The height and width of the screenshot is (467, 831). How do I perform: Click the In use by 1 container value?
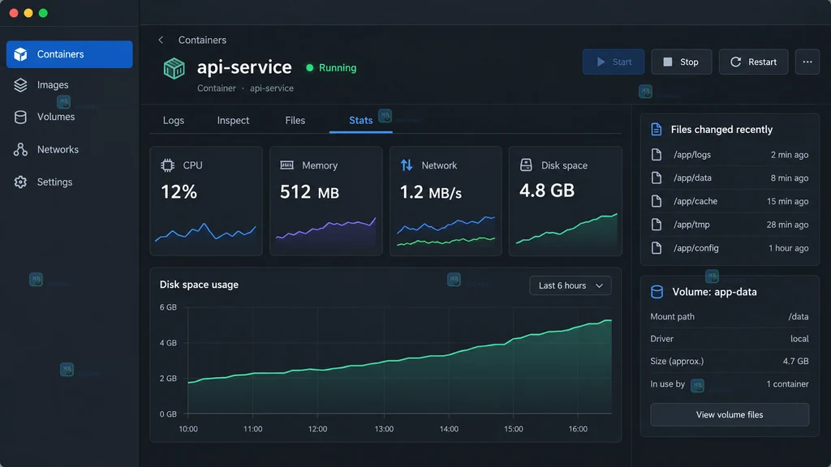pos(787,383)
